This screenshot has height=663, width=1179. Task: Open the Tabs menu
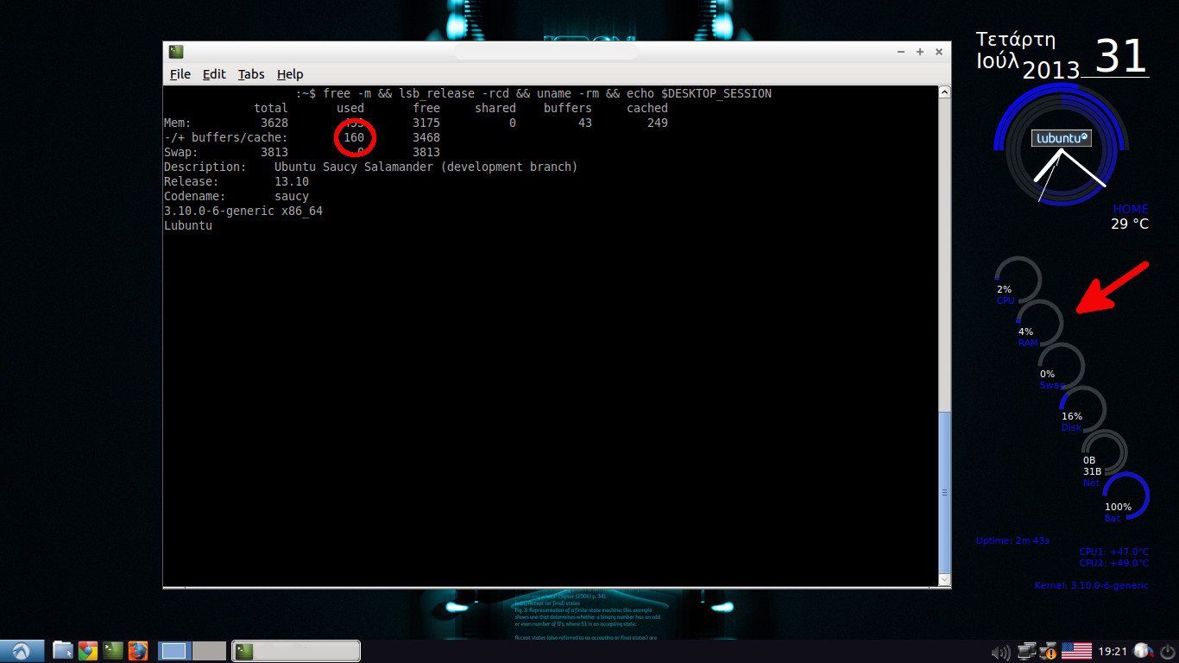coord(251,74)
